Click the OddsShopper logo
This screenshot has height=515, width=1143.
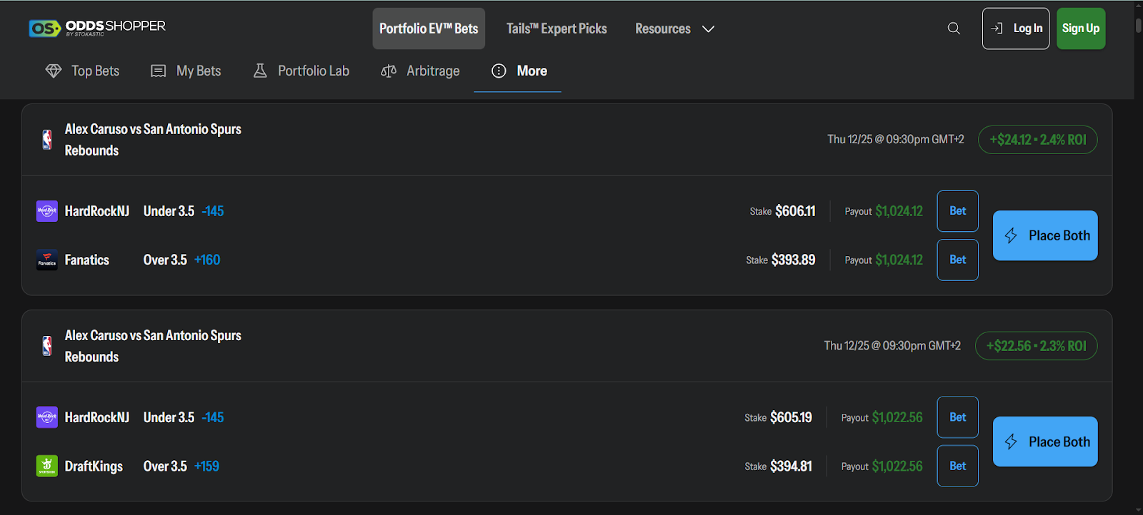(96, 28)
